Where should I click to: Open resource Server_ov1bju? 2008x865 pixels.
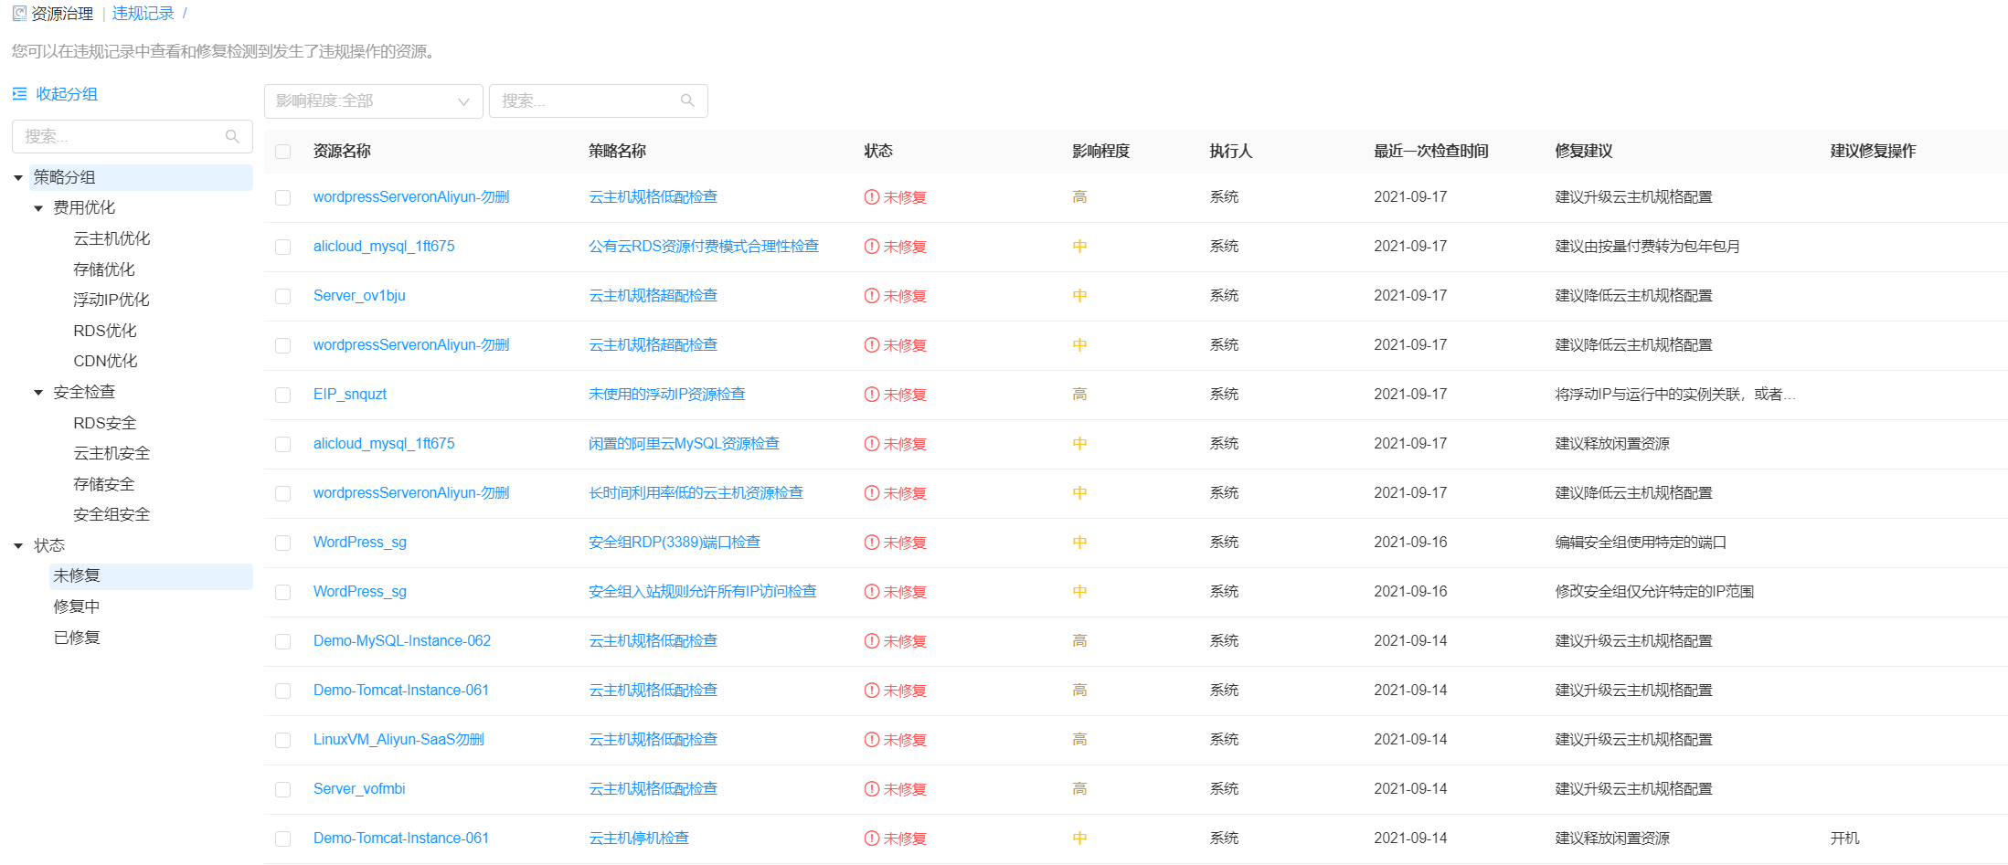pyautogui.click(x=359, y=296)
